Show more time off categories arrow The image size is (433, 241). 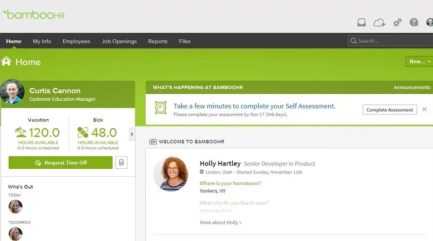tap(132, 134)
